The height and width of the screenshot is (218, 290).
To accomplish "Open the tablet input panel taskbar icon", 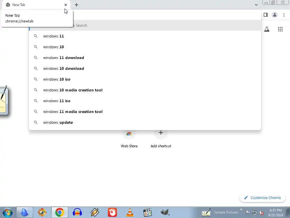I will pos(206,212).
